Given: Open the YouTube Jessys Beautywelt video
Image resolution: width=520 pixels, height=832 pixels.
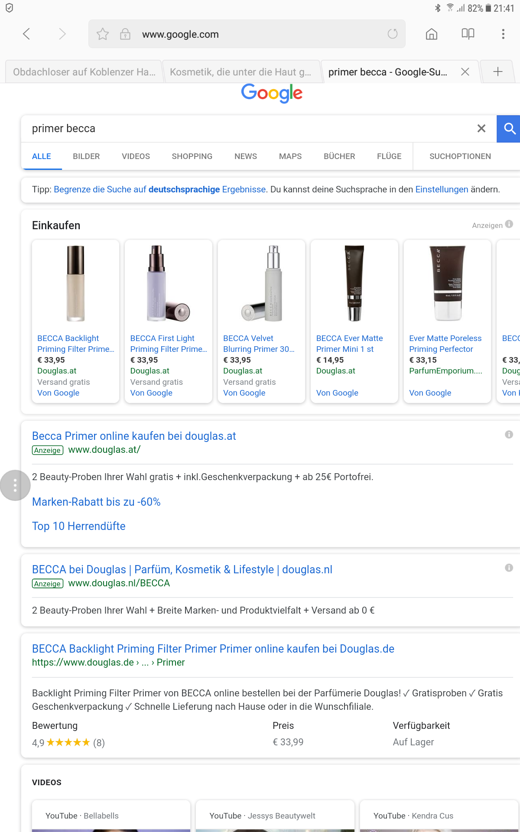Looking at the screenshot, I should coord(275,816).
